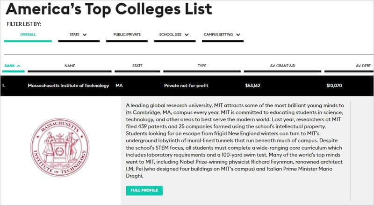Screen dimensions: 374x206
Task: Click the MIT description paragraph
Action: [236, 140]
